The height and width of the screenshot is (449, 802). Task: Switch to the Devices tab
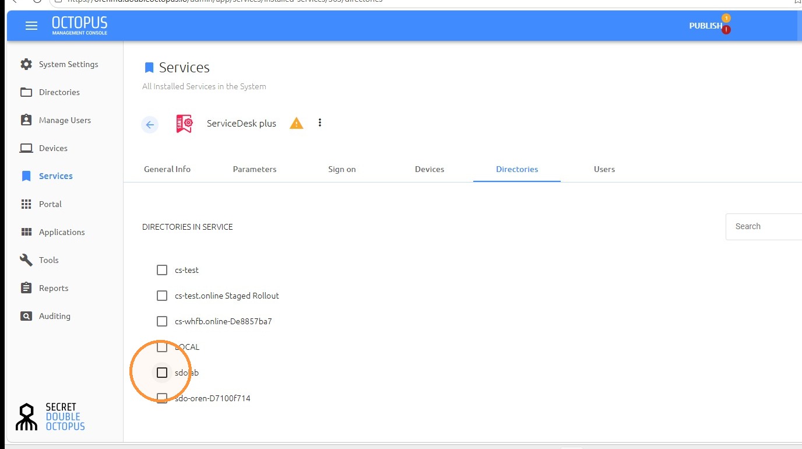coord(430,169)
